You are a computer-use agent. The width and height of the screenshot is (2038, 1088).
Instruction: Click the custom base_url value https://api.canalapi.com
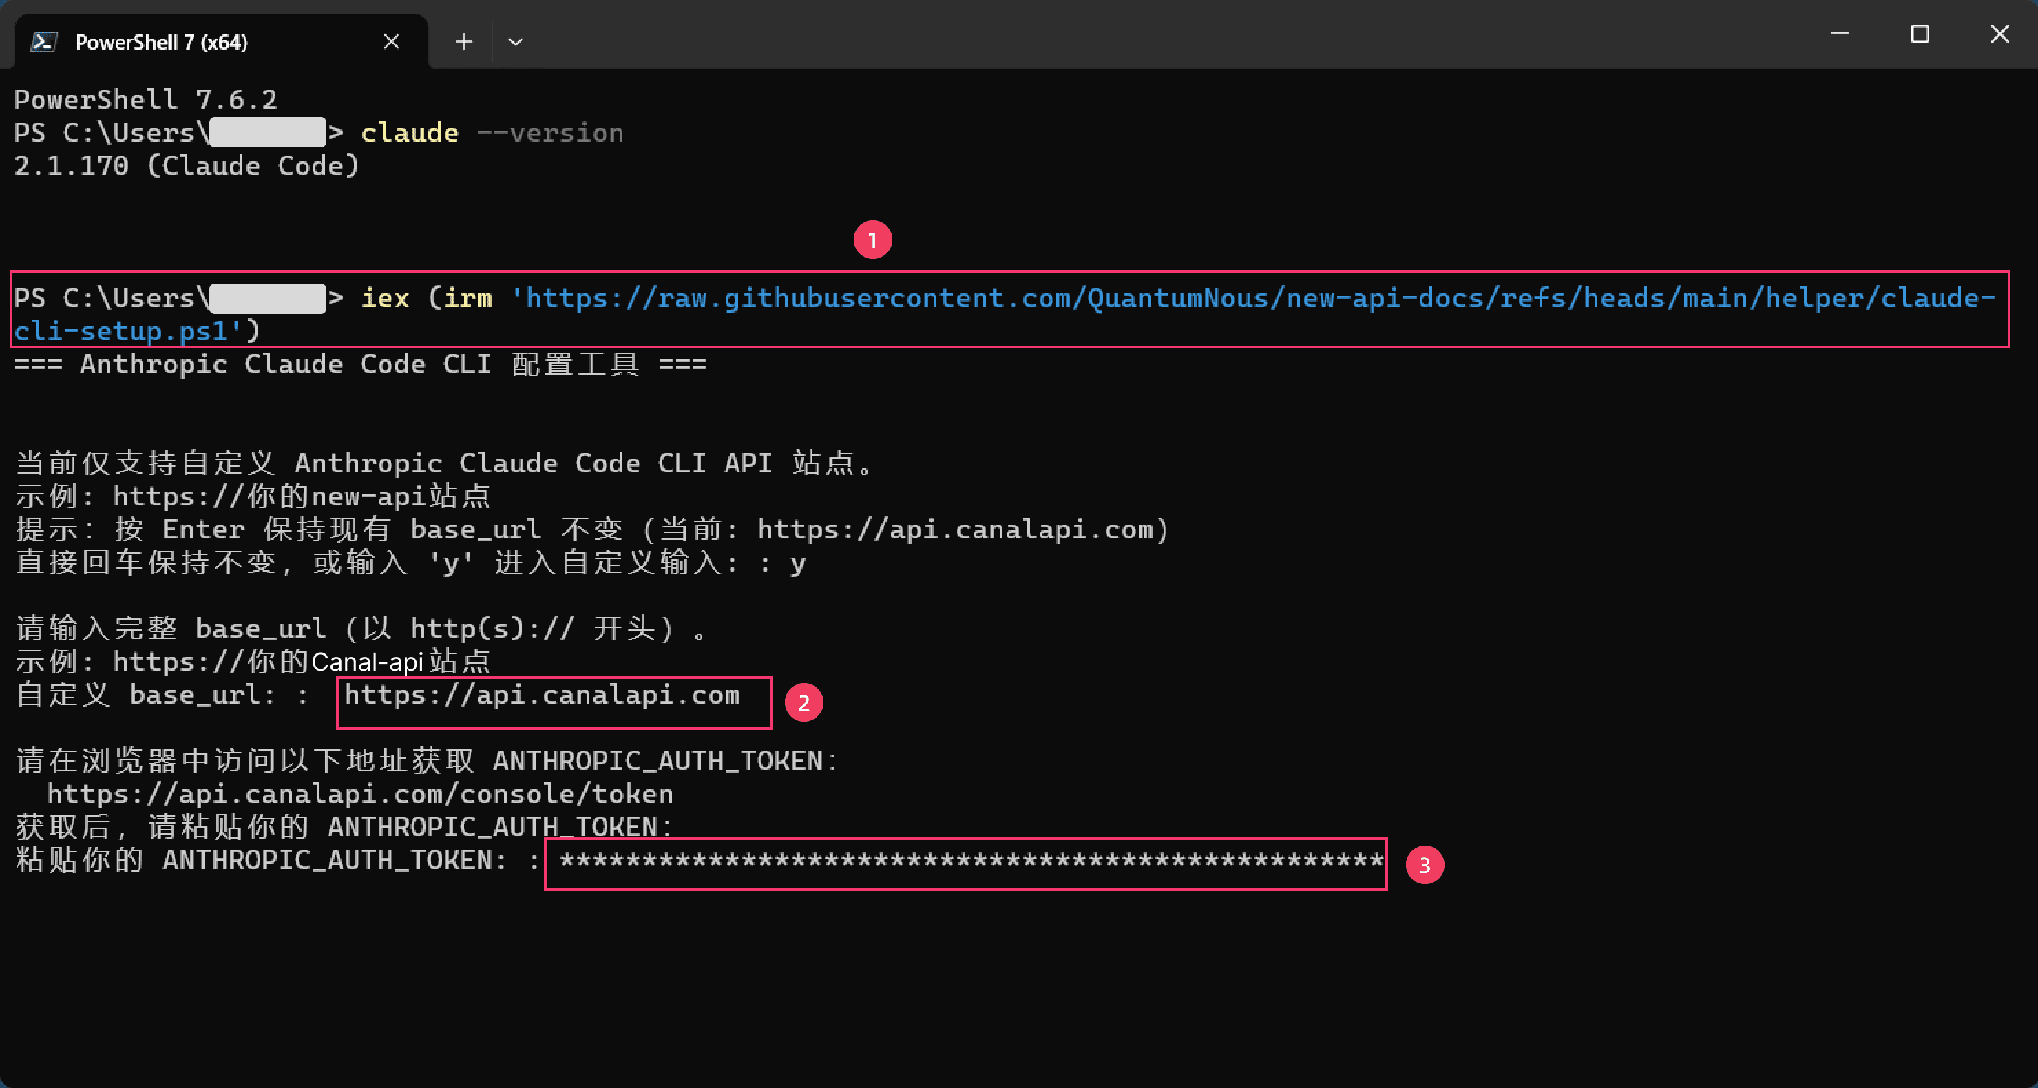click(x=542, y=695)
